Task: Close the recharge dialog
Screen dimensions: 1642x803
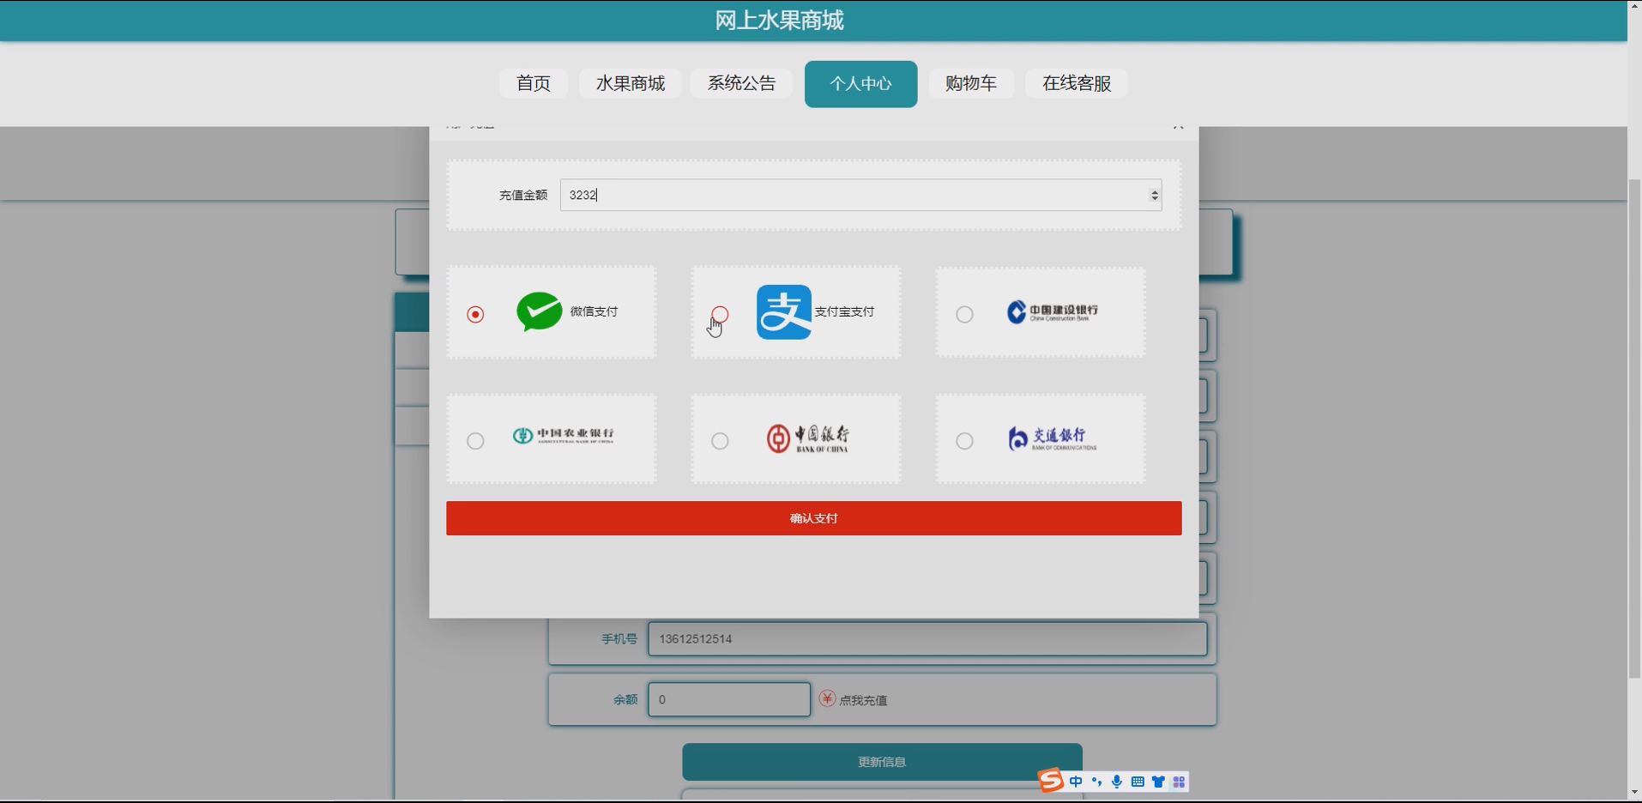Action: click(1178, 126)
